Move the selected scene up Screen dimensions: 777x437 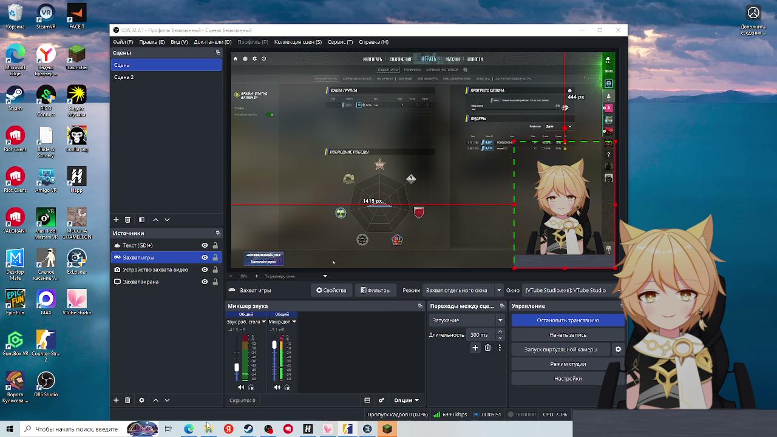click(x=155, y=220)
